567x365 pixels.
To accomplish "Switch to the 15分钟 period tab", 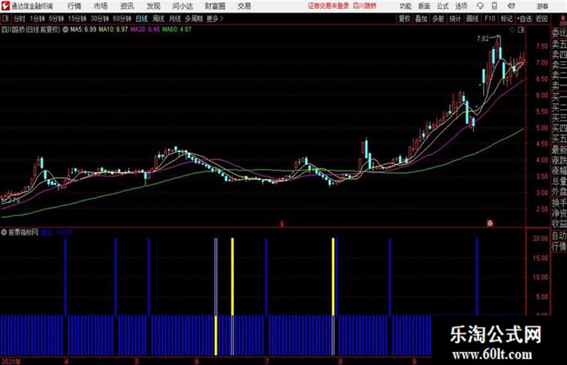I will pyautogui.click(x=77, y=19).
